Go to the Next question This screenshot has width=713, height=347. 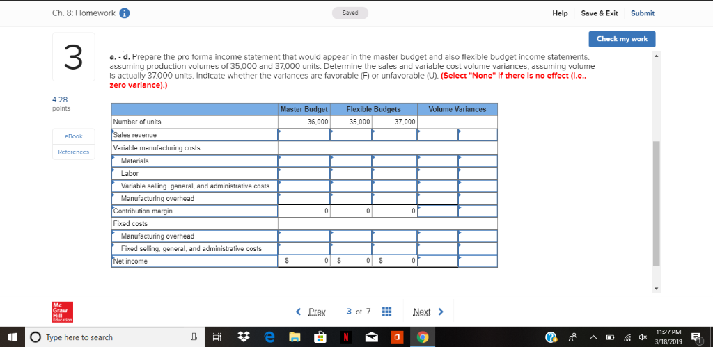[x=421, y=312]
